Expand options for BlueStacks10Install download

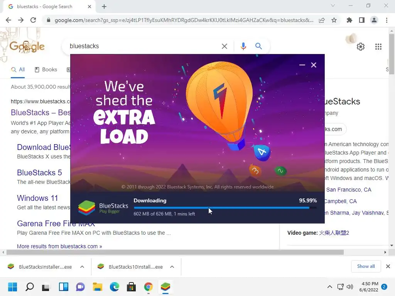point(172,267)
